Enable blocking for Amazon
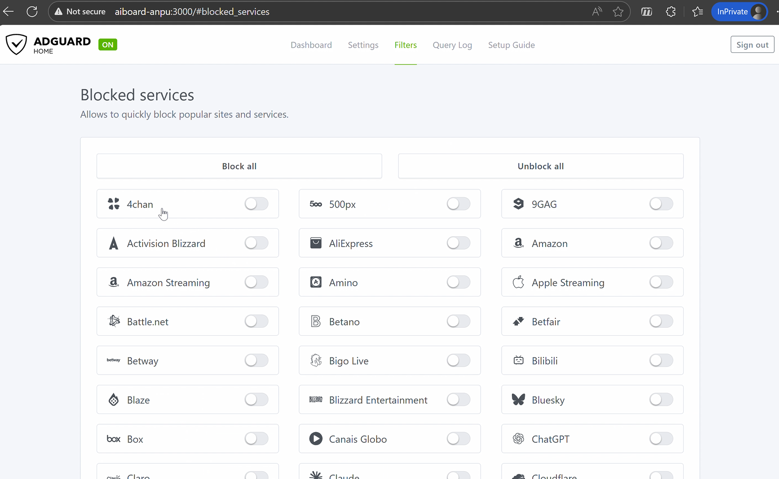 point(661,243)
